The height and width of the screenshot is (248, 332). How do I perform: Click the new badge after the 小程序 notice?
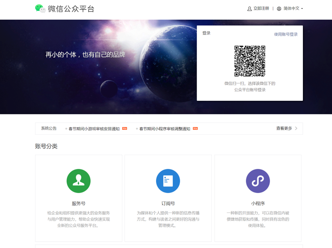(195, 128)
